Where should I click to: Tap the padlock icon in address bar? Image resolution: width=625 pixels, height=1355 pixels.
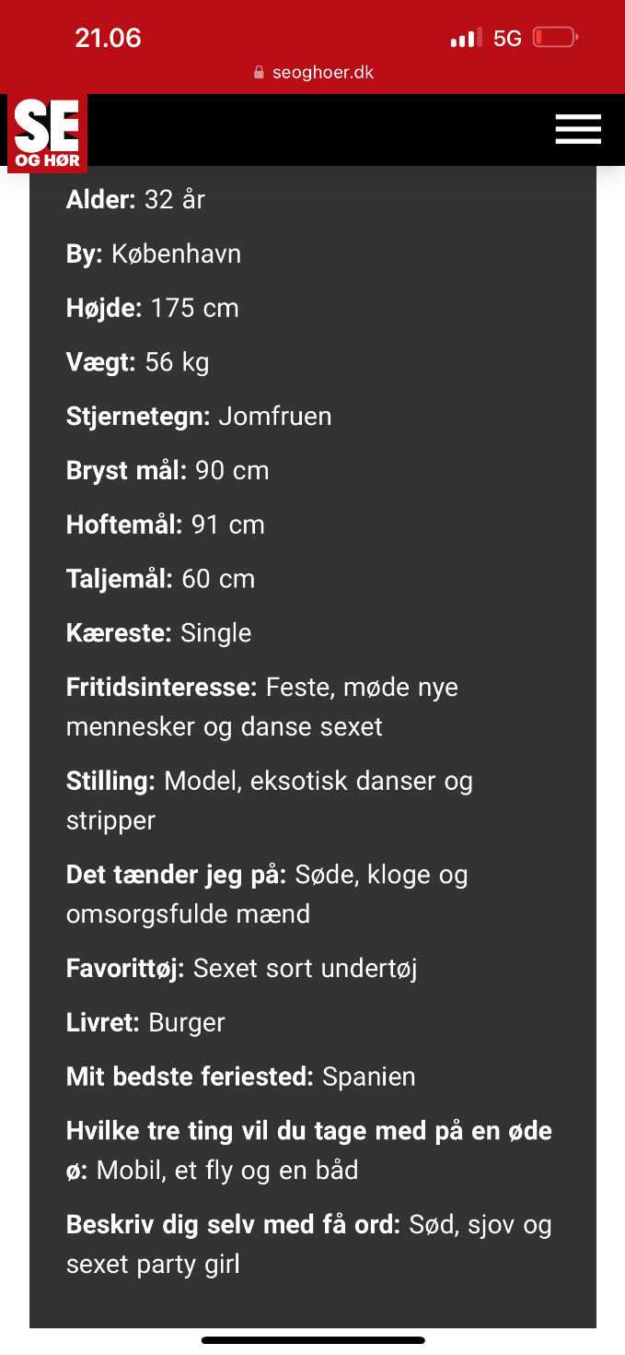pyautogui.click(x=259, y=73)
